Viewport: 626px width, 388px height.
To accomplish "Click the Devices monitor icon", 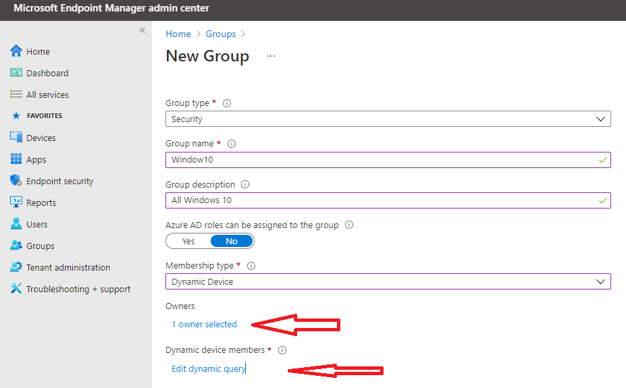I will (x=16, y=137).
